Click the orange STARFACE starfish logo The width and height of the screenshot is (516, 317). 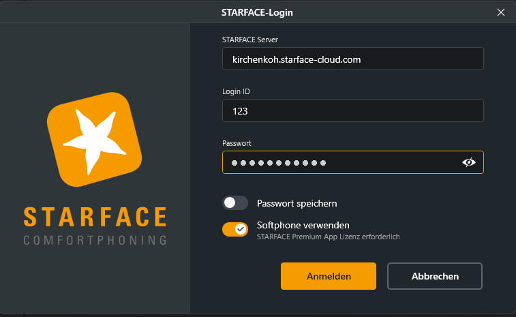pos(95,139)
